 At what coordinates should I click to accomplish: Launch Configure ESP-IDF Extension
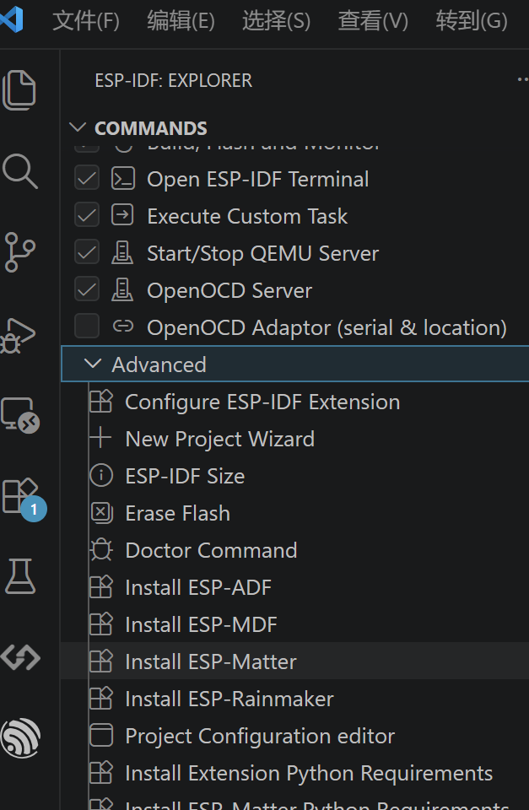(262, 402)
